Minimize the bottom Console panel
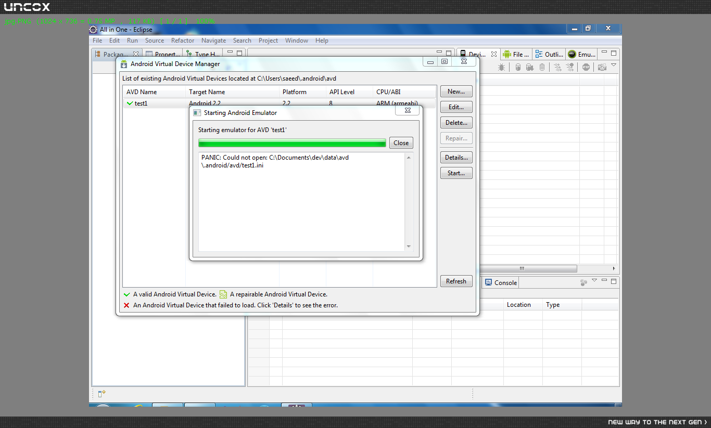The image size is (711, 428). 604,280
